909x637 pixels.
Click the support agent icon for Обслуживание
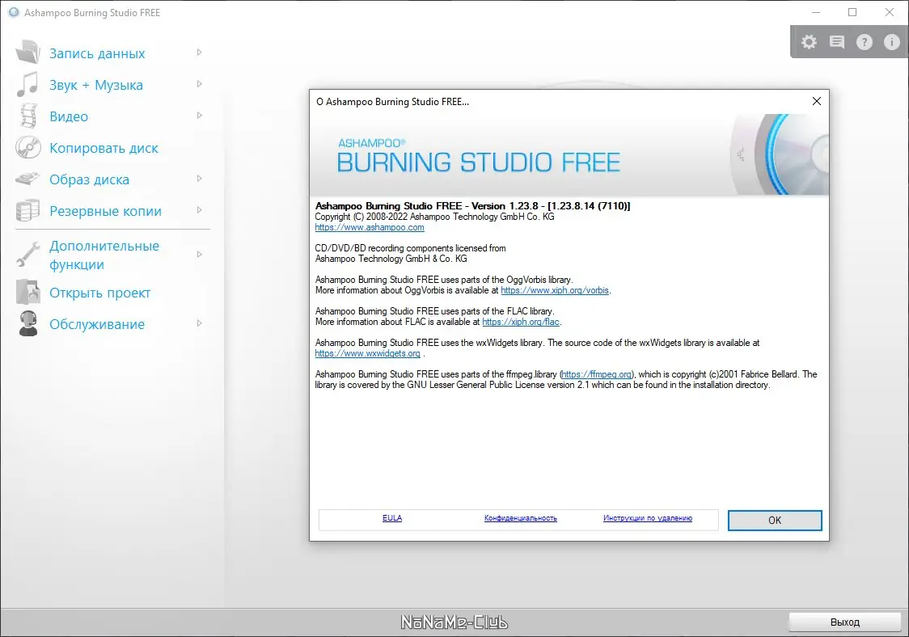[27, 323]
